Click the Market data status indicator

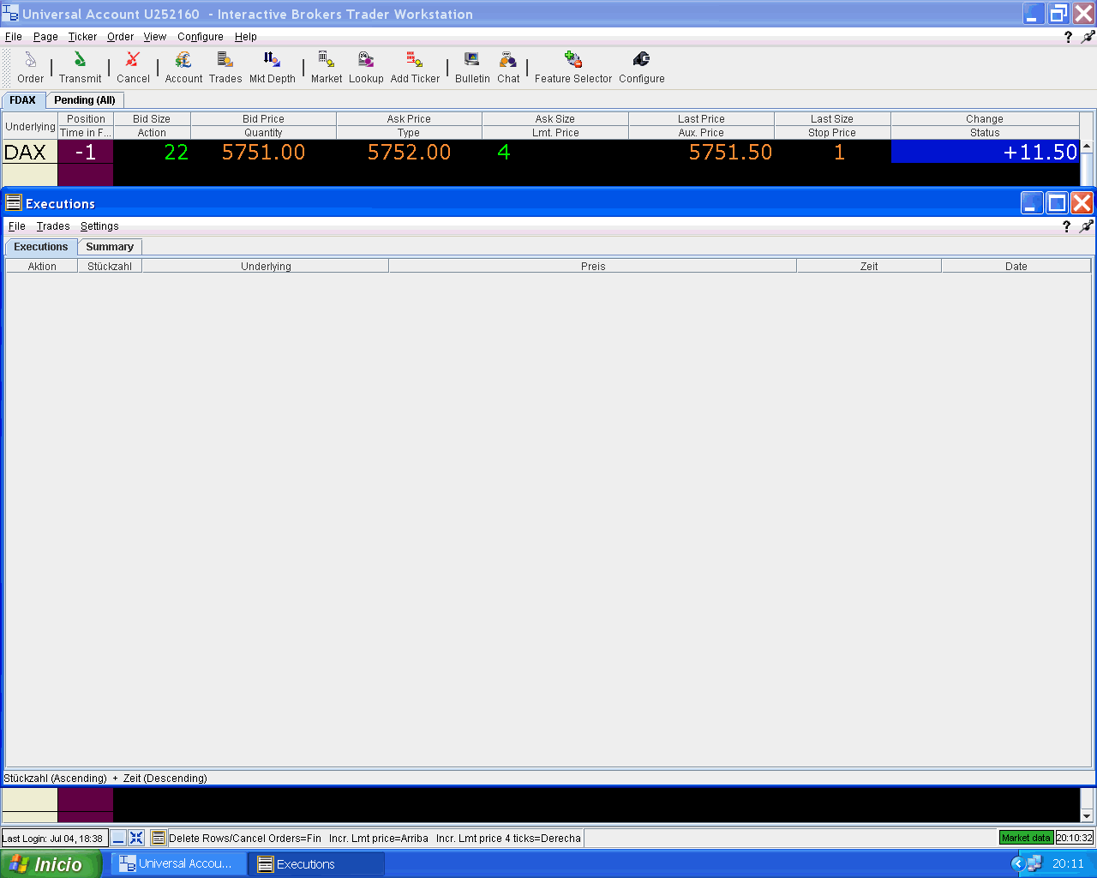[1026, 838]
